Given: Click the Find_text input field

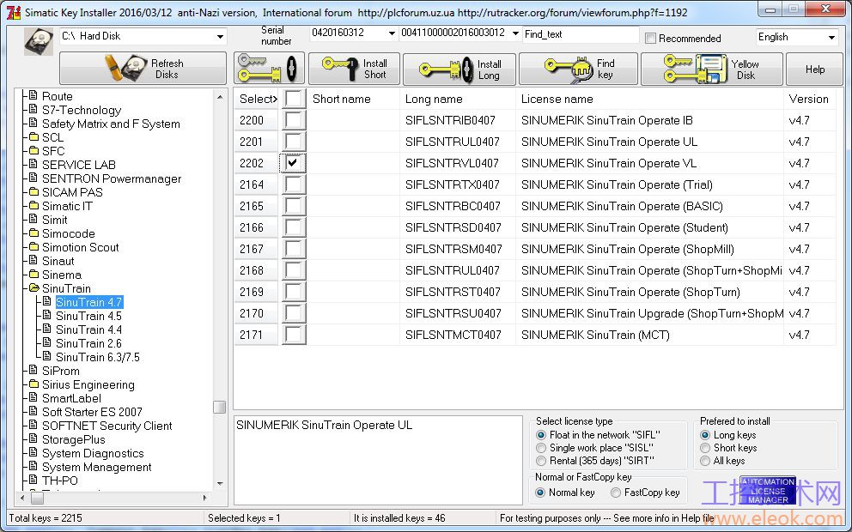Looking at the screenshot, I should pyautogui.click(x=581, y=34).
